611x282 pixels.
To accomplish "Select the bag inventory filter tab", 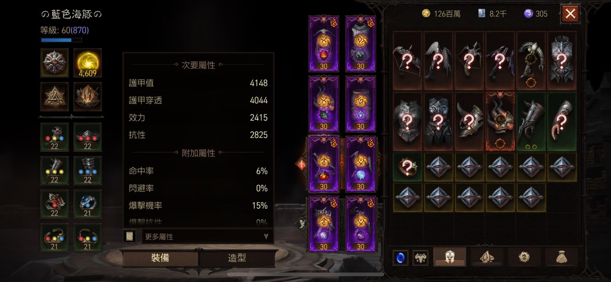I will [561, 257].
